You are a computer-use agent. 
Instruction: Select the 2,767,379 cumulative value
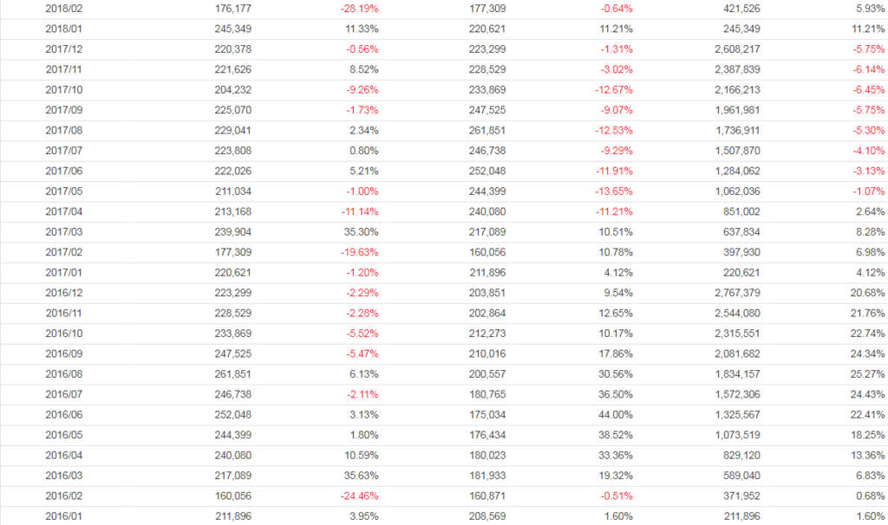(737, 294)
